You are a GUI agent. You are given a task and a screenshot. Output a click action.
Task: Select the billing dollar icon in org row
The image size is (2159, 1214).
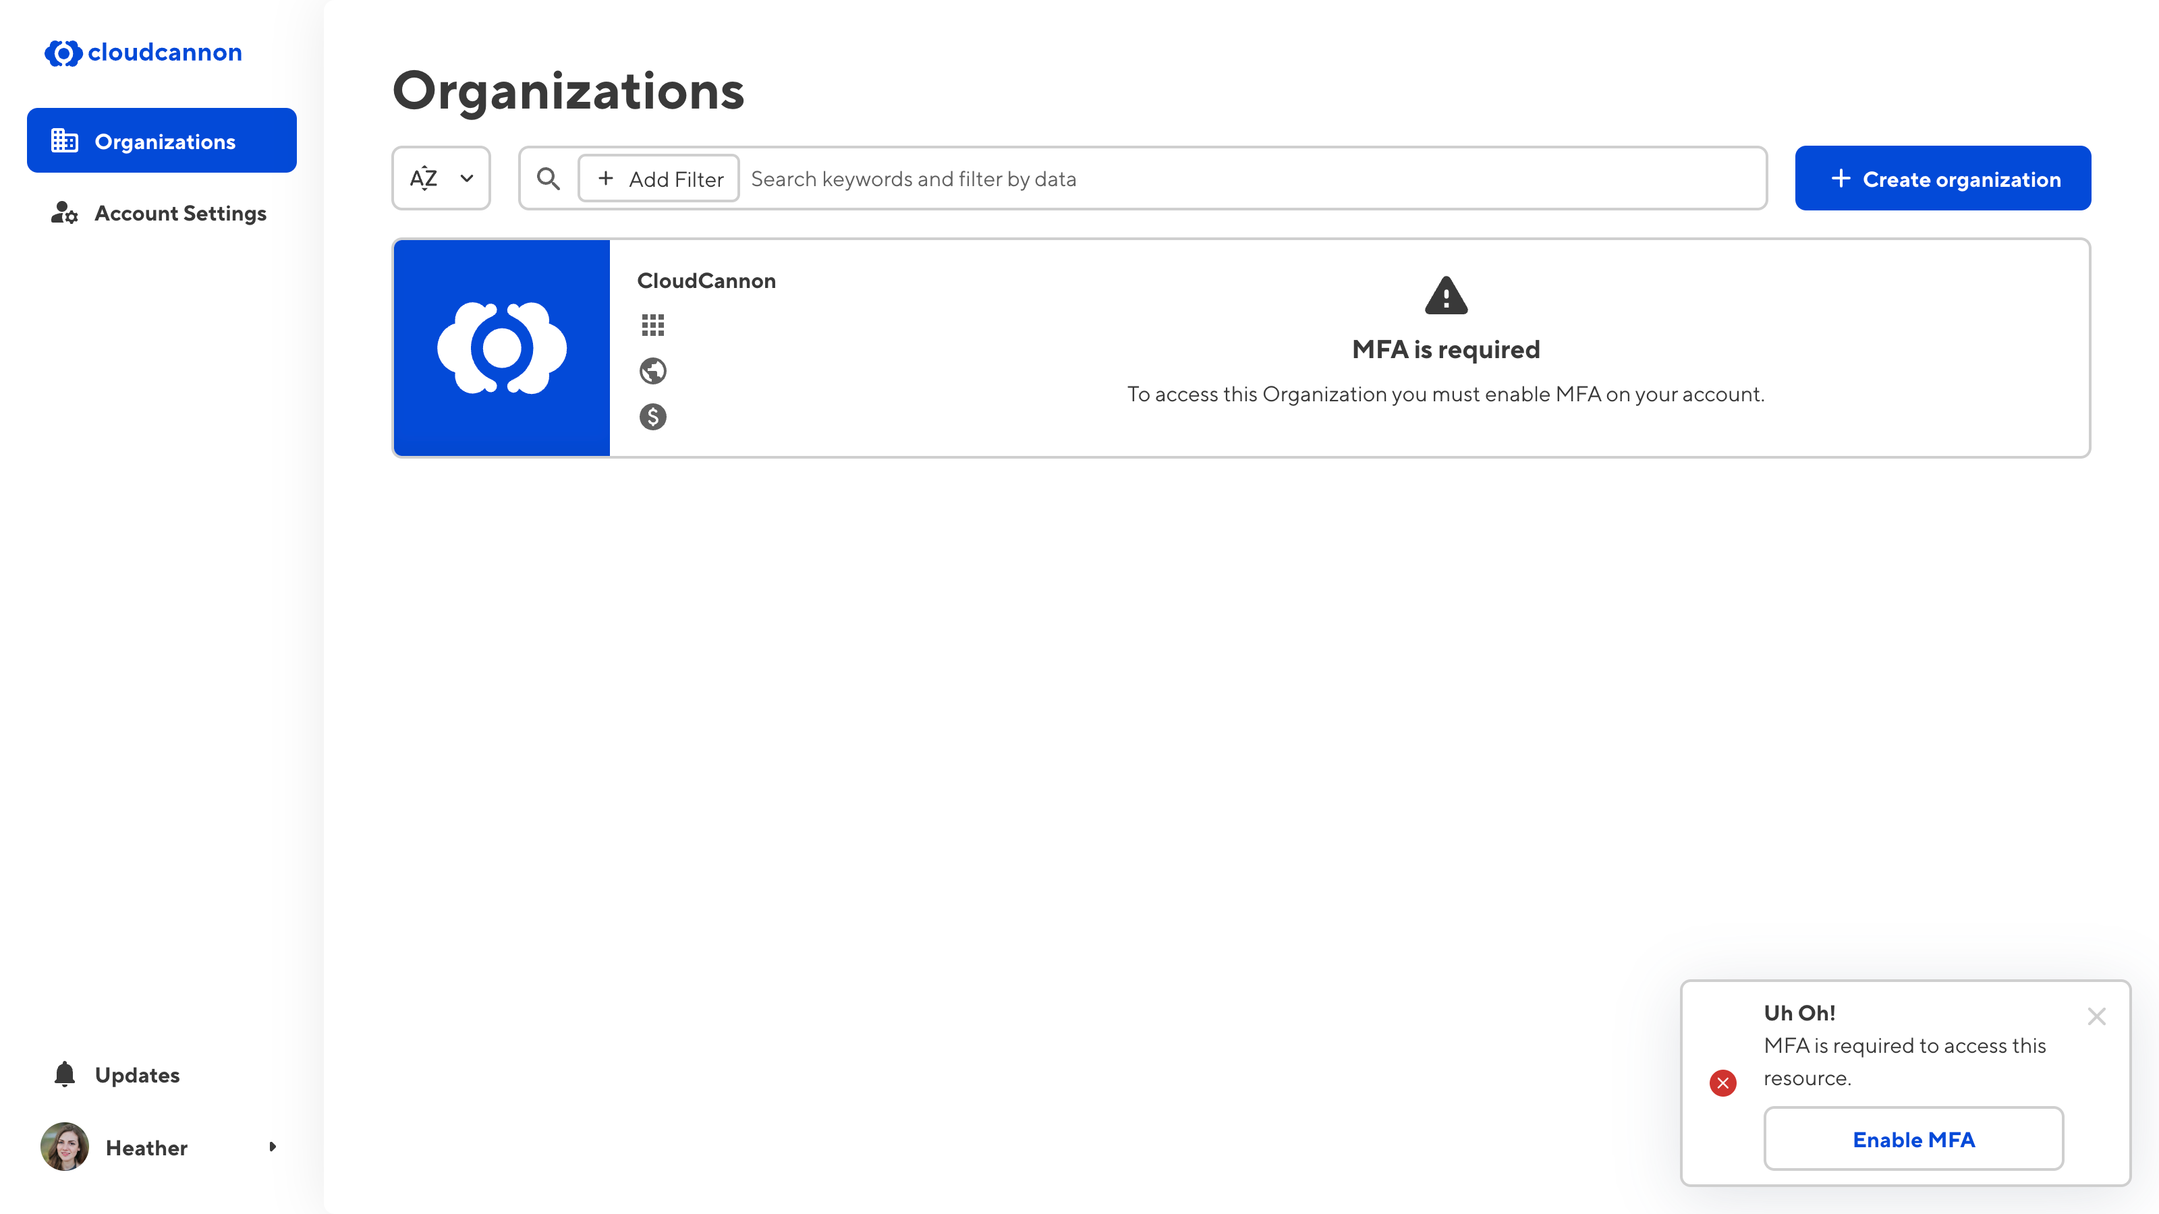pos(652,417)
